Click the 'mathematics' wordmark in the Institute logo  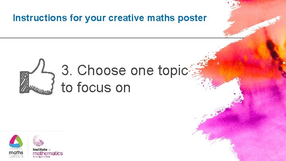(x=48, y=153)
